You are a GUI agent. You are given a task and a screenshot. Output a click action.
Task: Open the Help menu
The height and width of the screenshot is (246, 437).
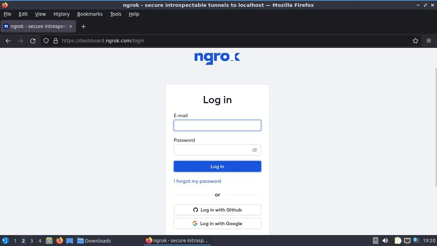(x=134, y=14)
